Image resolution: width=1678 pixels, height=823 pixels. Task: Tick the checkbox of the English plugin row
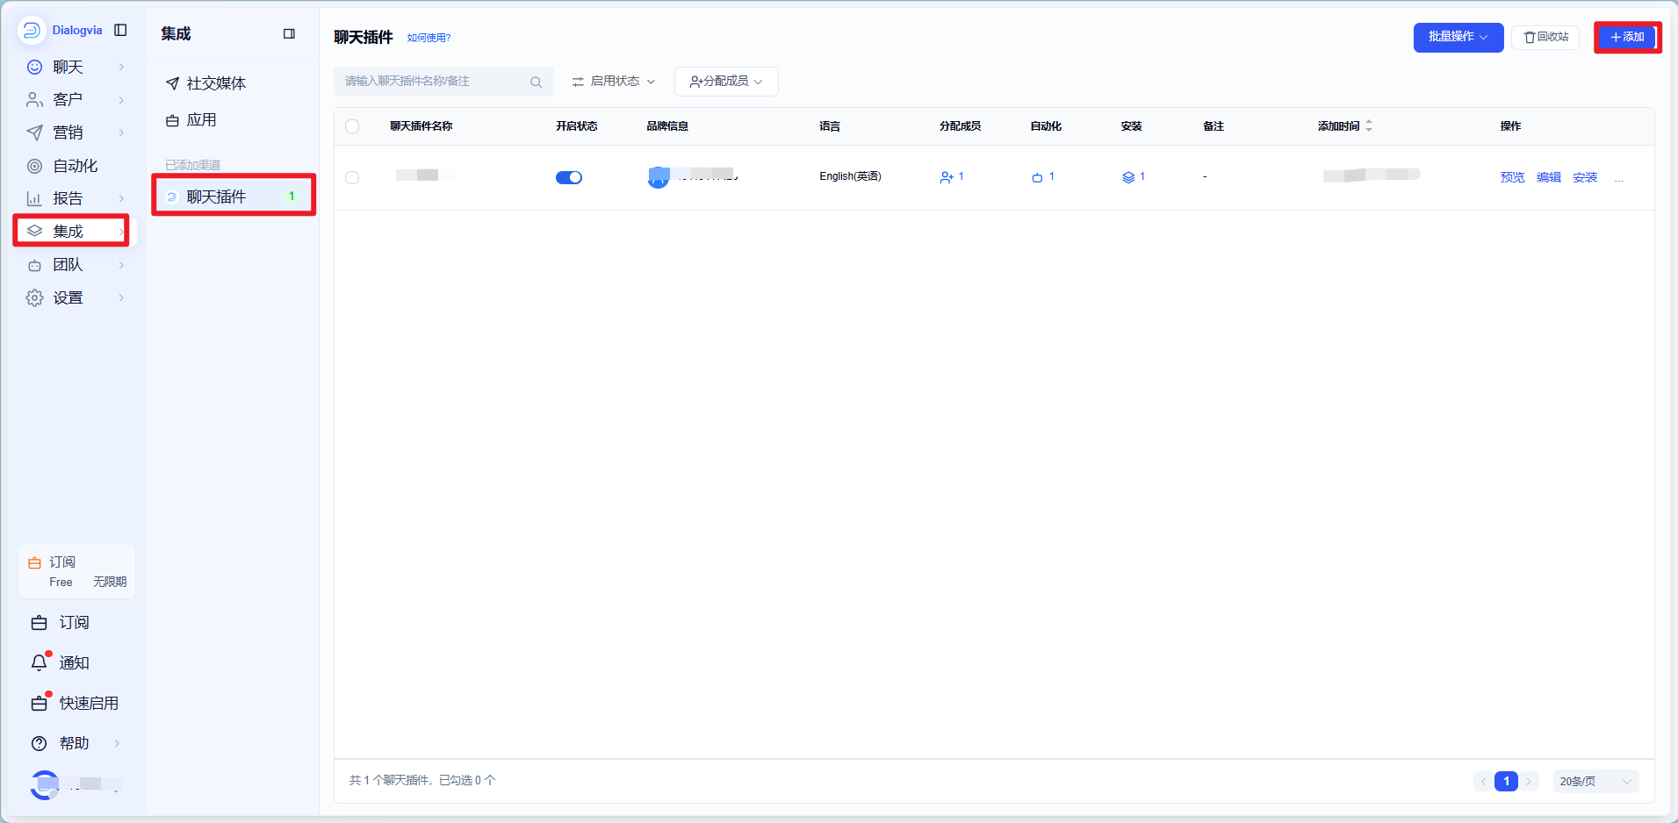[352, 177]
